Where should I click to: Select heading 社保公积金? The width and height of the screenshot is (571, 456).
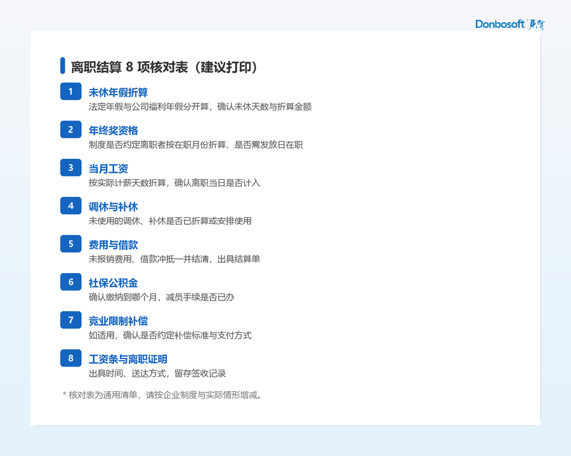pos(114,283)
